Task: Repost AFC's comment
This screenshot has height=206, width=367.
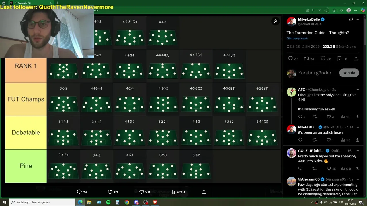Action: (x=315, y=117)
